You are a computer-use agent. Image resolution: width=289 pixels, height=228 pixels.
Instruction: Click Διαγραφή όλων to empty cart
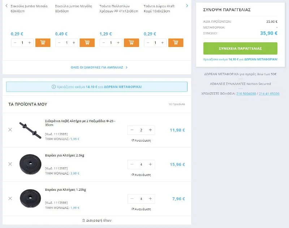click(97, 220)
